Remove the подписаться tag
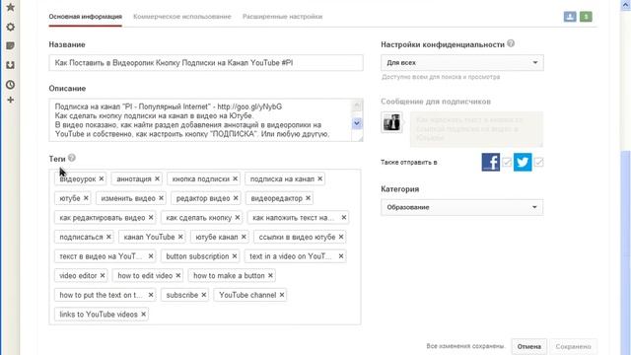631x355 pixels. tap(108, 237)
